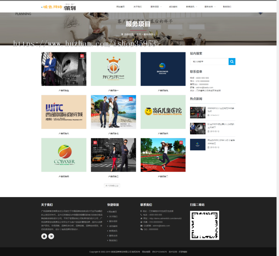Image resolution: width=279 pixels, height=256 pixels.
Task: Open the BIODONOR dark blue product
Action: pyautogui.click(x=163, y=69)
